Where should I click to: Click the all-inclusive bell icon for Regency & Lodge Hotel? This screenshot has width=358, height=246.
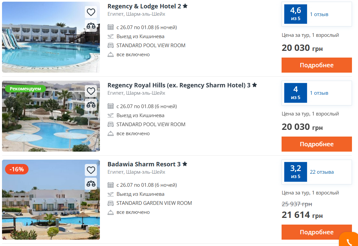tap(110, 54)
